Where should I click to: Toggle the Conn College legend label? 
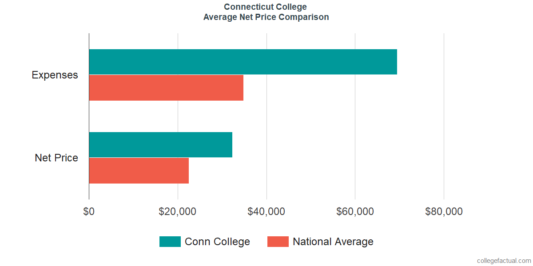217,242
